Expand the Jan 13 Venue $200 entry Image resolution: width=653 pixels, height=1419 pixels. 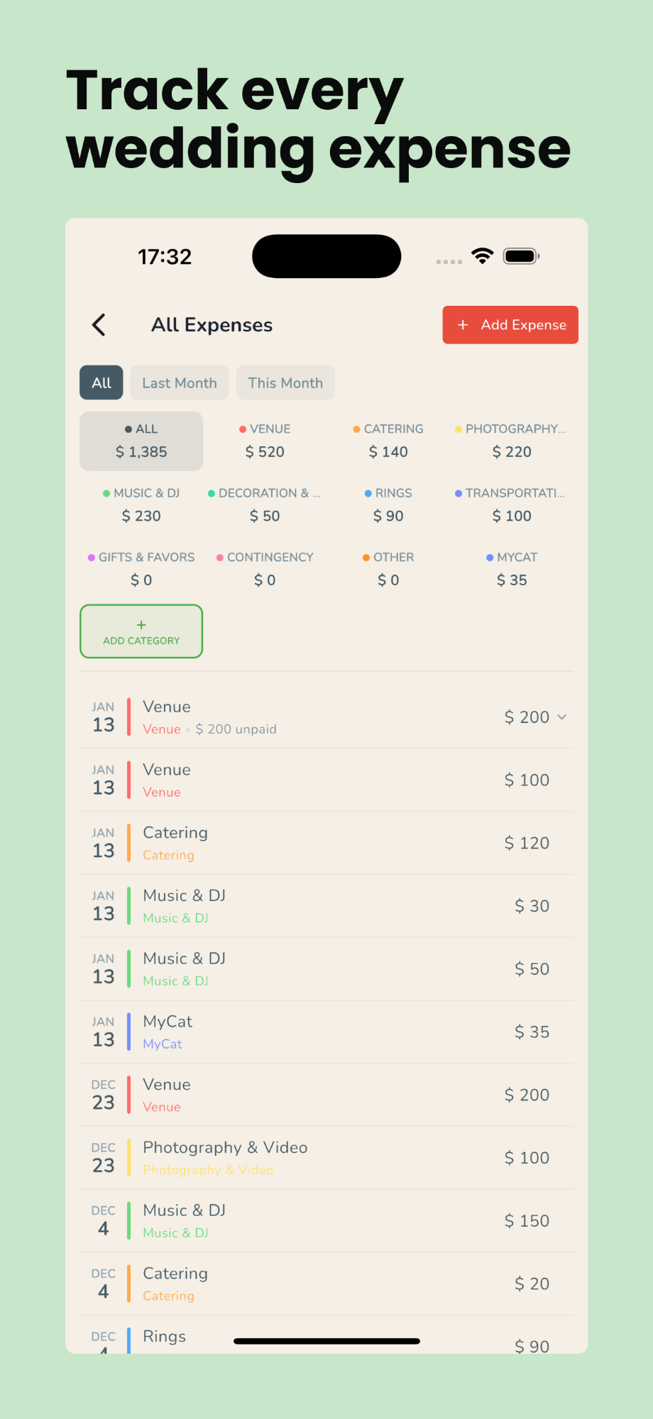tap(561, 717)
